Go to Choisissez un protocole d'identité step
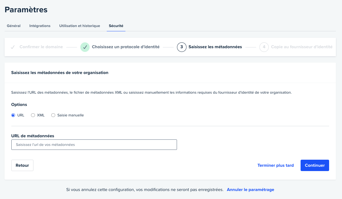 126,47
